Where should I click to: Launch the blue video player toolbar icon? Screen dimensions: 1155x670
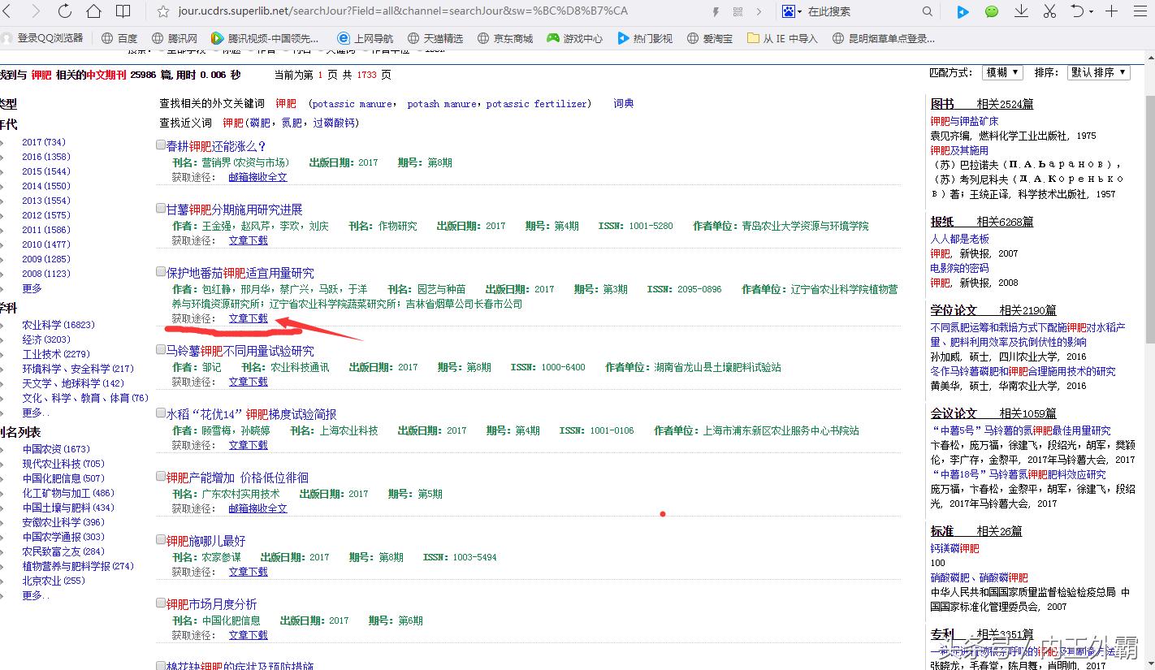(962, 11)
